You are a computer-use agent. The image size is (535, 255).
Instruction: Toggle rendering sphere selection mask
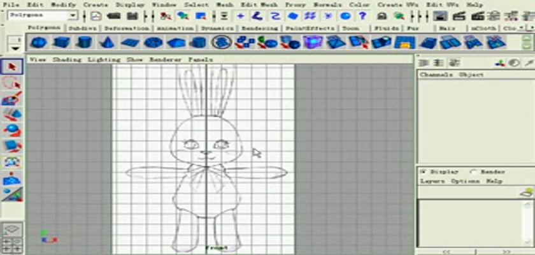pyautogui.click(x=346, y=16)
